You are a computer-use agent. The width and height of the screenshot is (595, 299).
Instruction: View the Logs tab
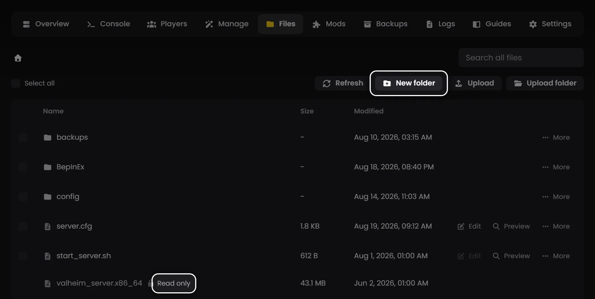(441, 24)
